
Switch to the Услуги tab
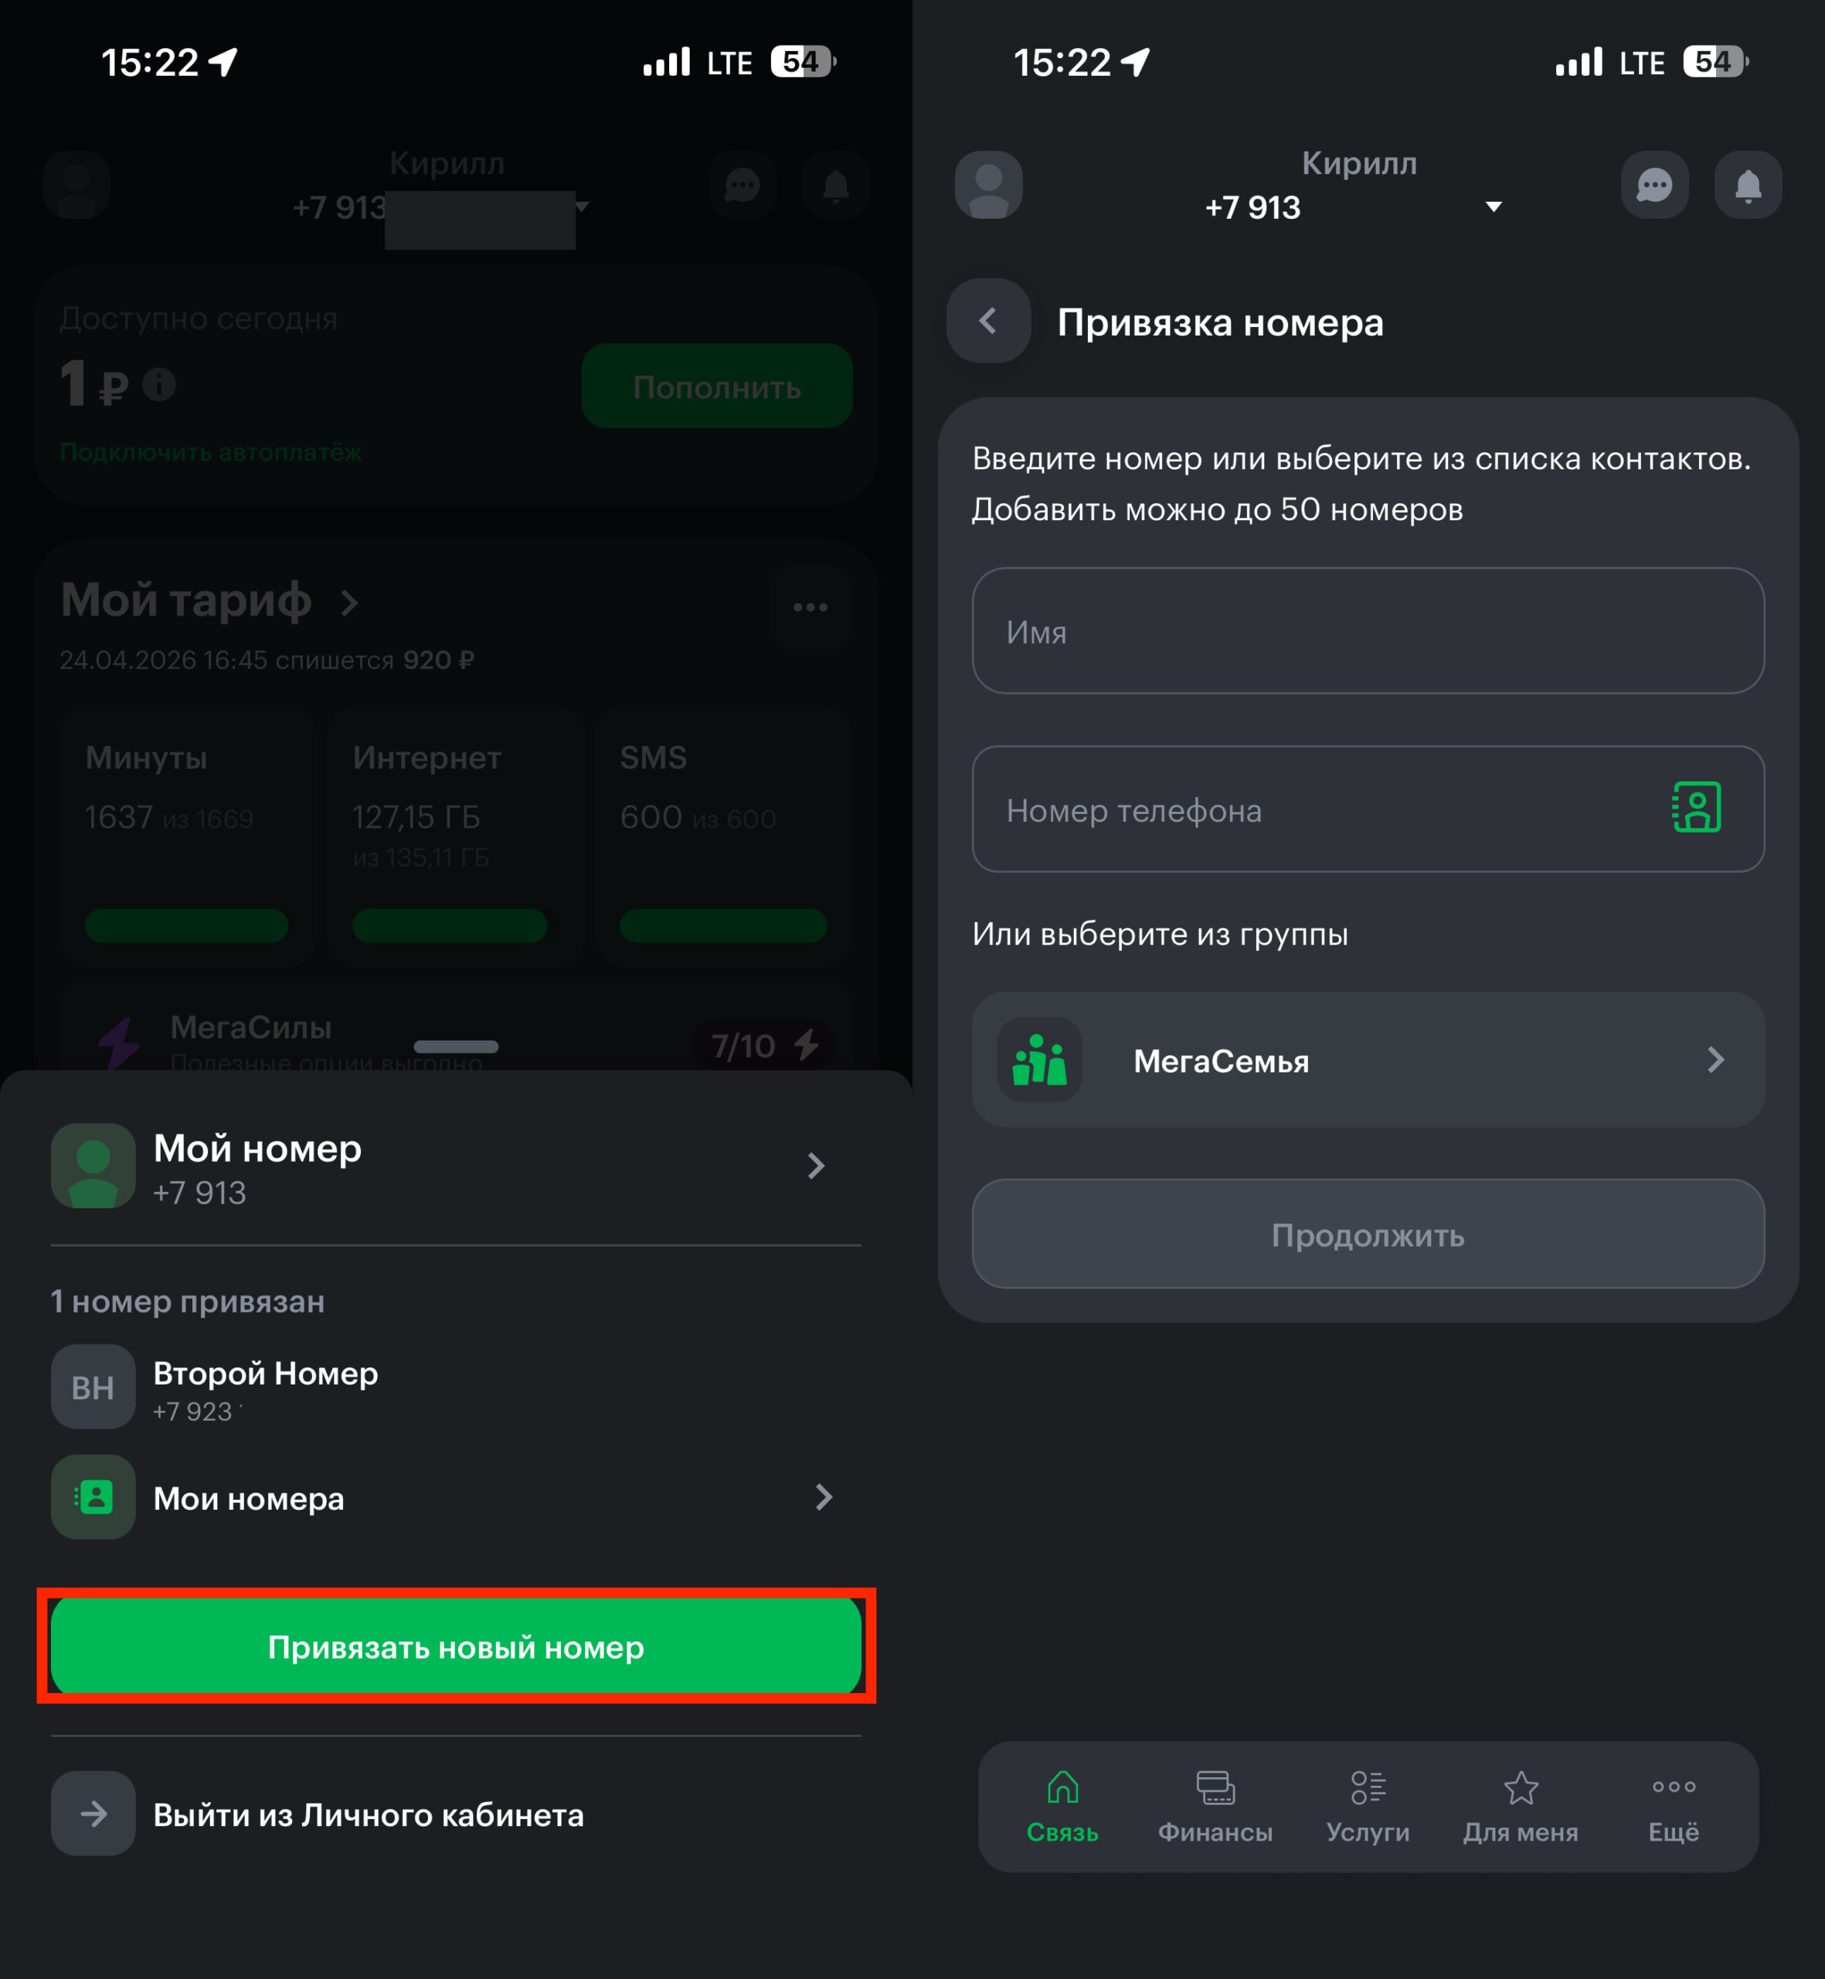pos(1368,1806)
